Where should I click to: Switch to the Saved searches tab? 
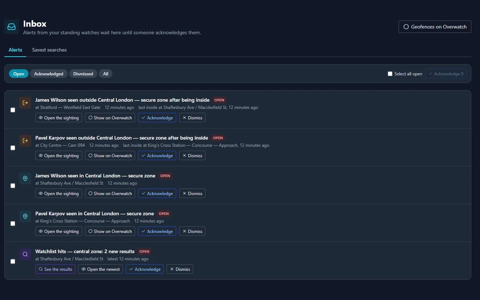pyautogui.click(x=49, y=50)
